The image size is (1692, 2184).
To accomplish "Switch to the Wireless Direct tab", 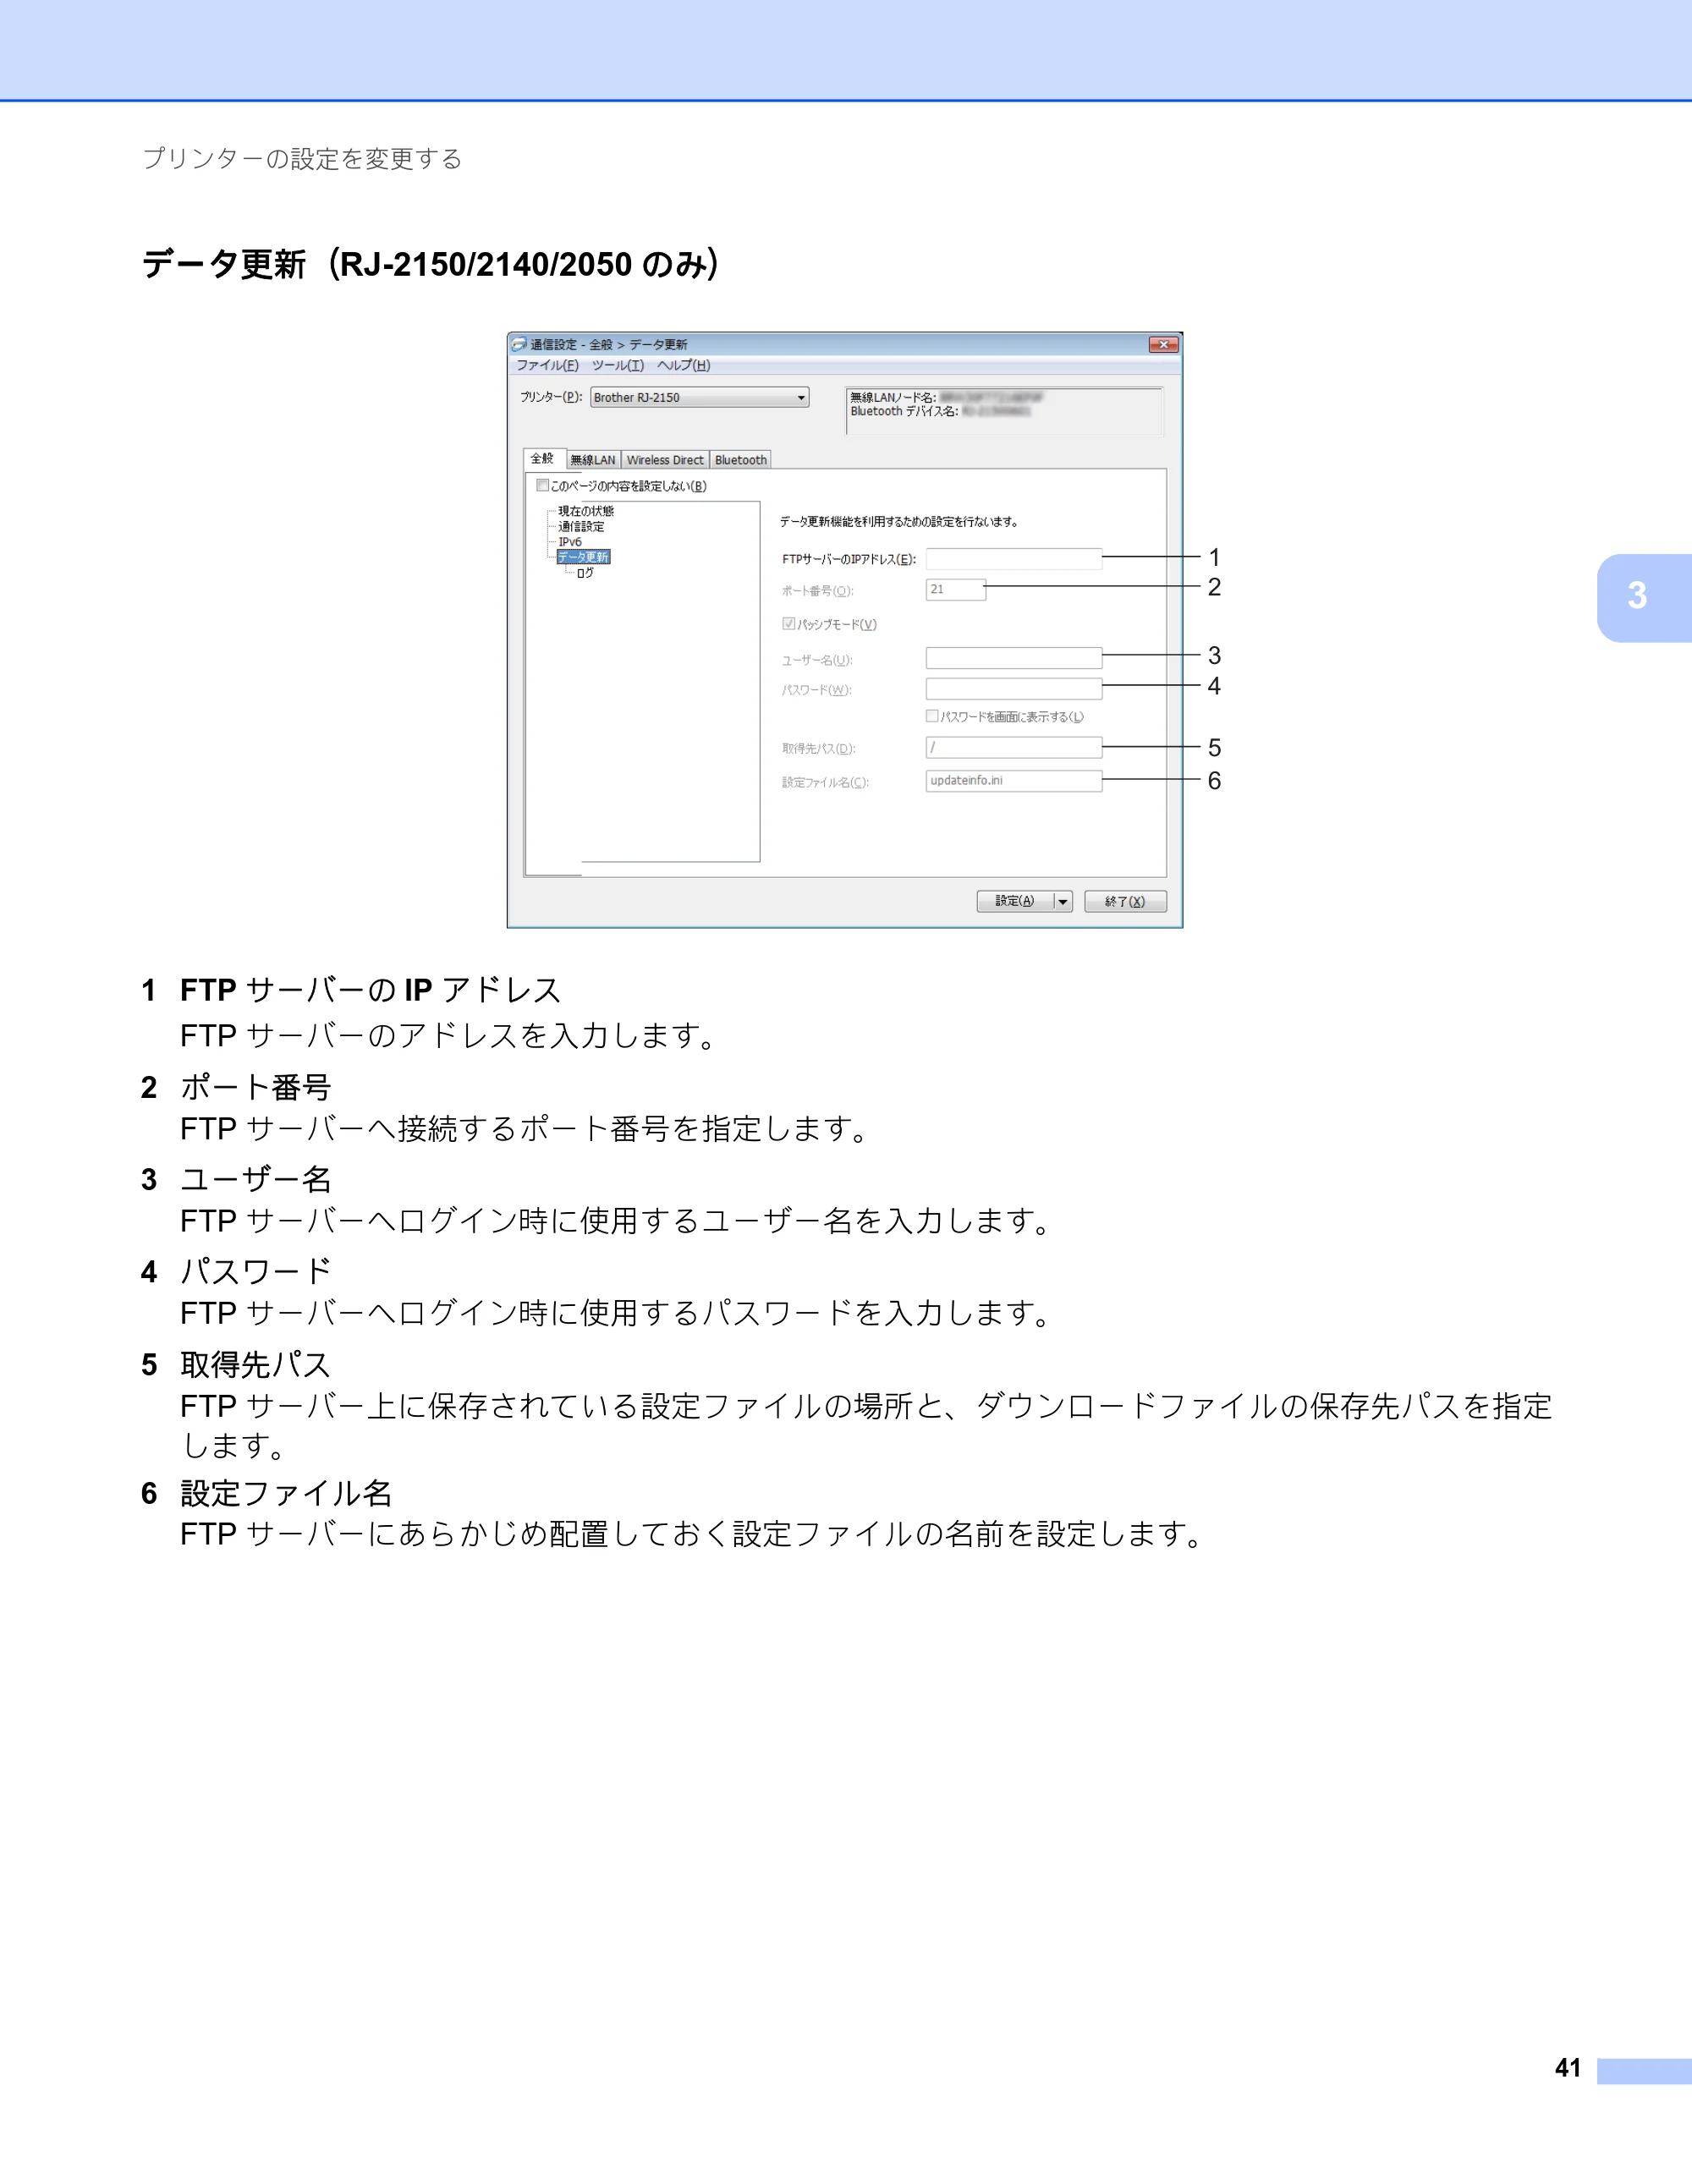I will coord(665,460).
